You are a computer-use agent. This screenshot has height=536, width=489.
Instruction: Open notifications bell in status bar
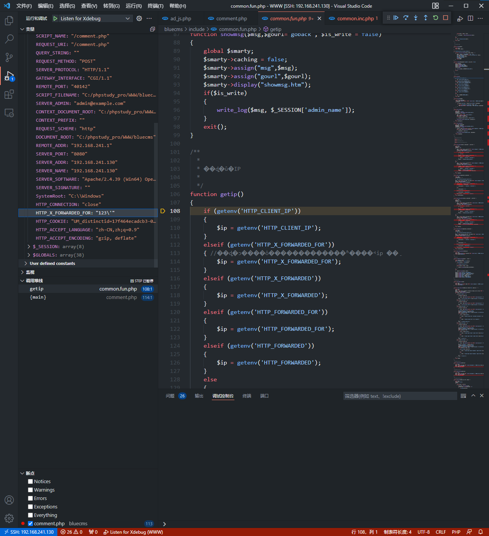[x=481, y=532]
